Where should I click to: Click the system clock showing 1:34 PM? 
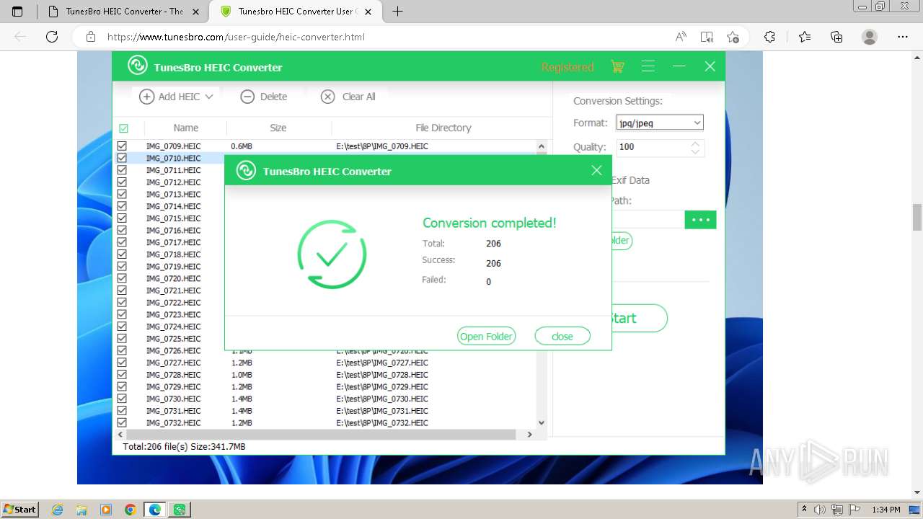886,510
